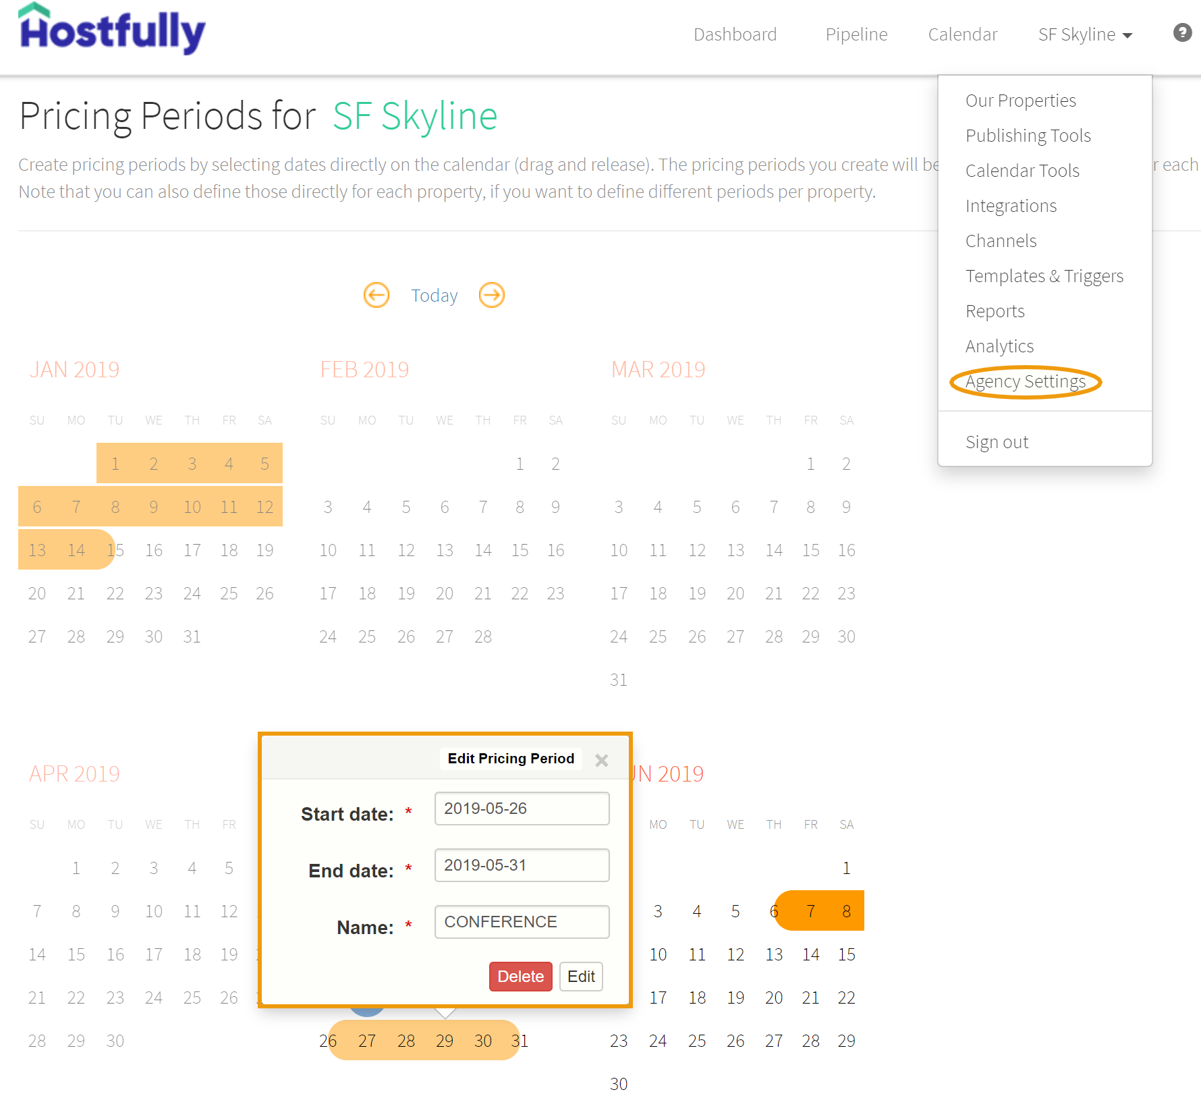The image size is (1201, 1119).
Task: View Analytics
Action: tap(999, 346)
